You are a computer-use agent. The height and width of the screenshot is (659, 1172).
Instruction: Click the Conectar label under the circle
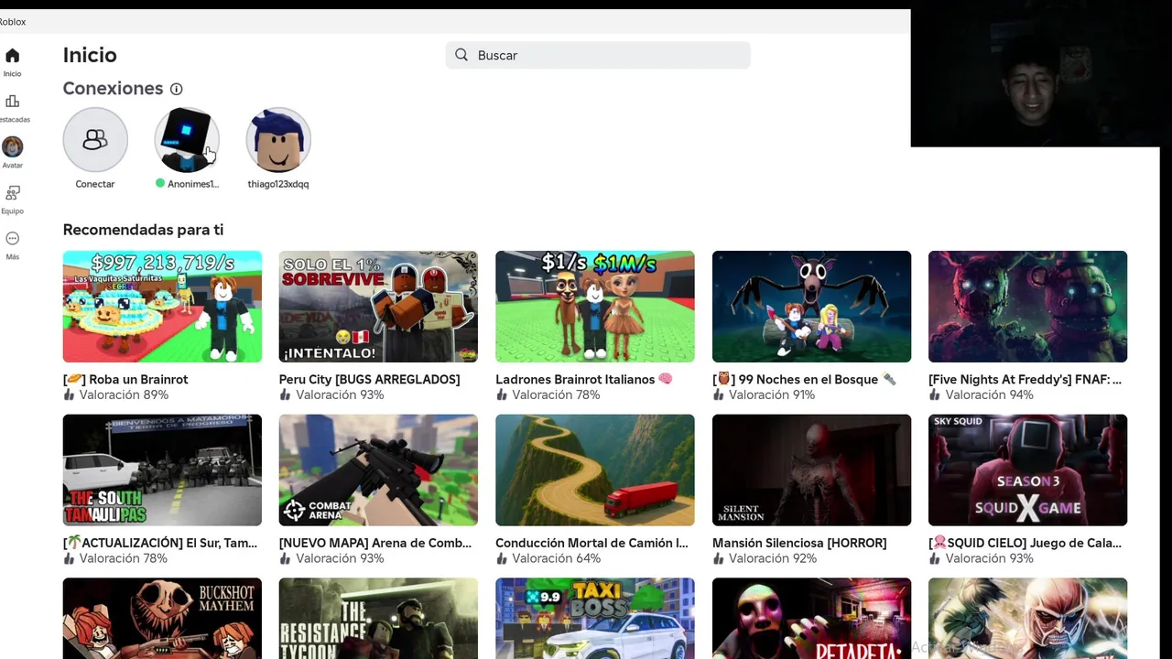point(95,184)
